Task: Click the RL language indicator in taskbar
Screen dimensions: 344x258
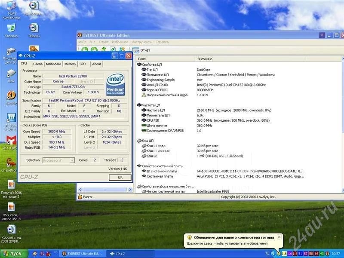Action: pos(267,254)
